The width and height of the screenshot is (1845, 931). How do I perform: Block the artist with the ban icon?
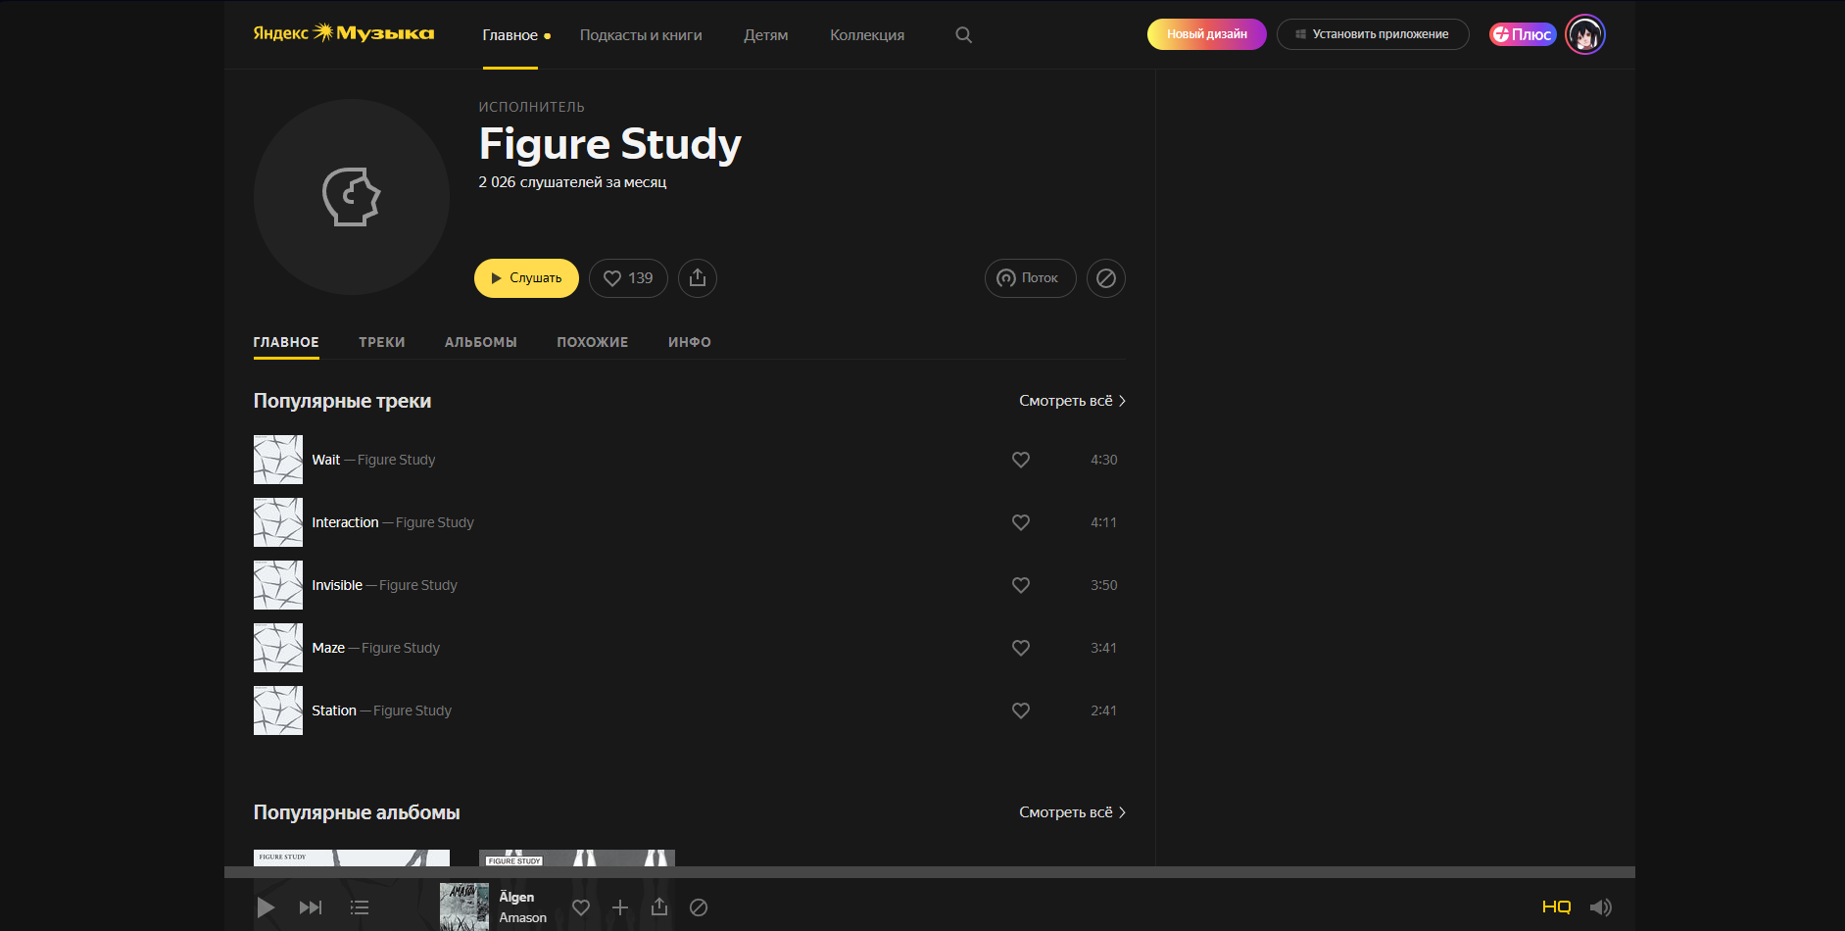coord(1106,278)
